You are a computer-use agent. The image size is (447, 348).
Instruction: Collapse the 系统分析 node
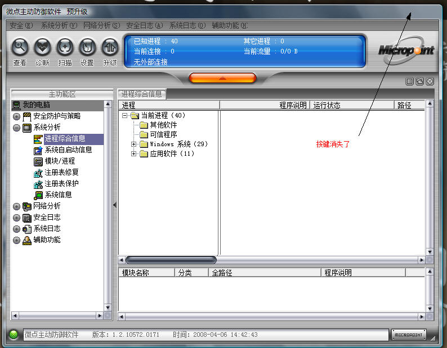16,128
